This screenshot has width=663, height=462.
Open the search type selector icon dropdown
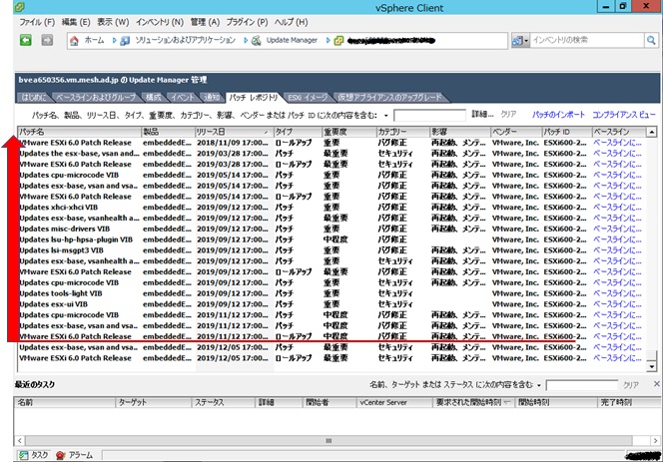pos(520,41)
